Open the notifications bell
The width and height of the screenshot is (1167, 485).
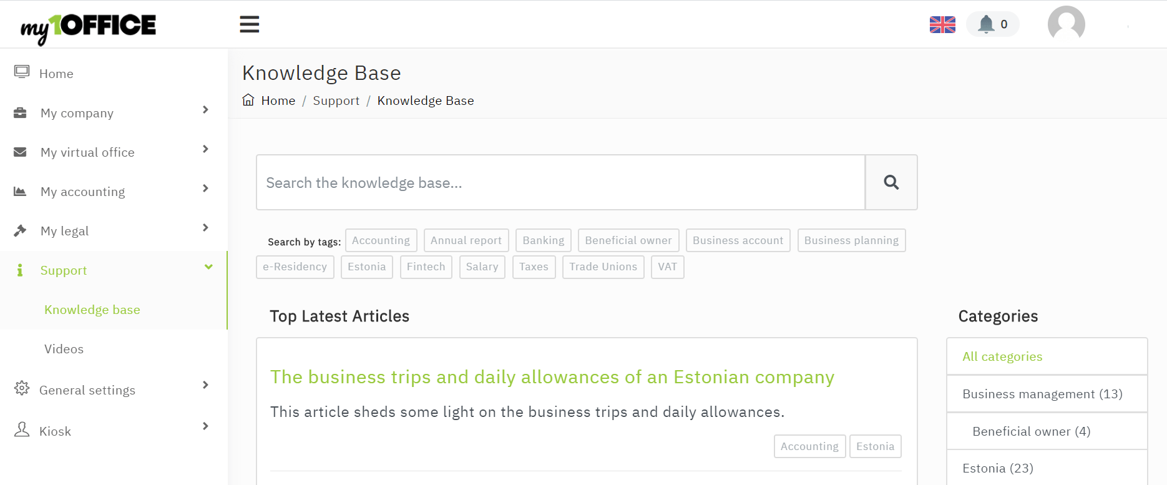point(992,24)
